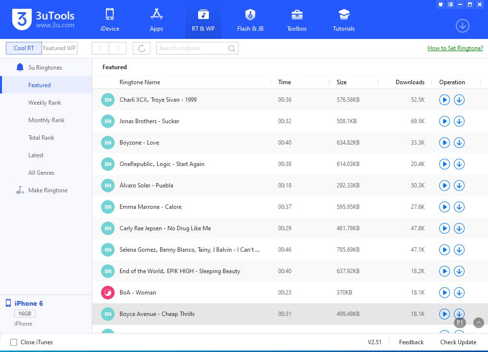
Task: Play the Jonas Brothers - Sucker ringtone
Action: pyautogui.click(x=444, y=121)
